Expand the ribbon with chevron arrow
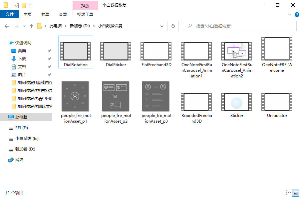This screenshot has width=301, height=197. pyautogui.click(x=290, y=15)
